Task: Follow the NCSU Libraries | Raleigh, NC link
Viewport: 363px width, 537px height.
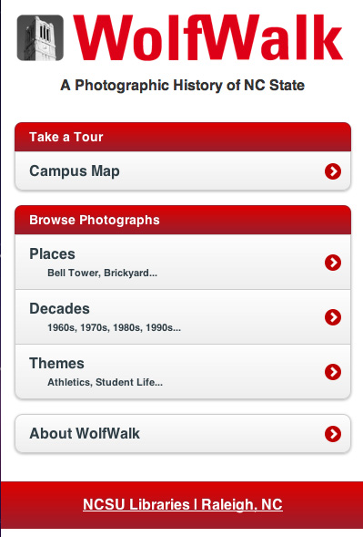Action: (x=183, y=505)
